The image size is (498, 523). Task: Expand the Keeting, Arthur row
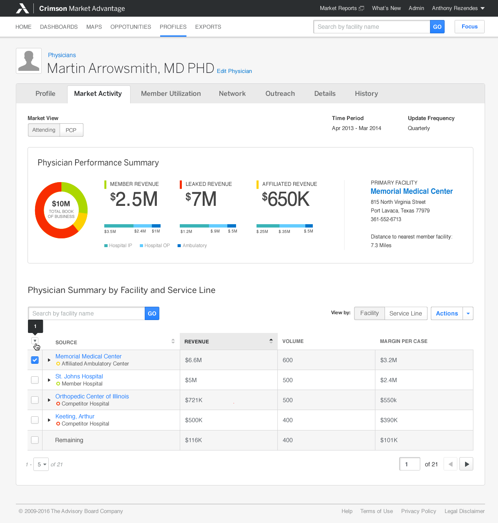point(49,420)
